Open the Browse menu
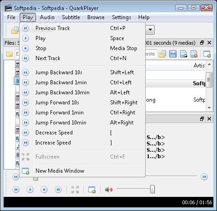Image resolution: width=217 pixels, height=211 pixels. pos(96,17)
